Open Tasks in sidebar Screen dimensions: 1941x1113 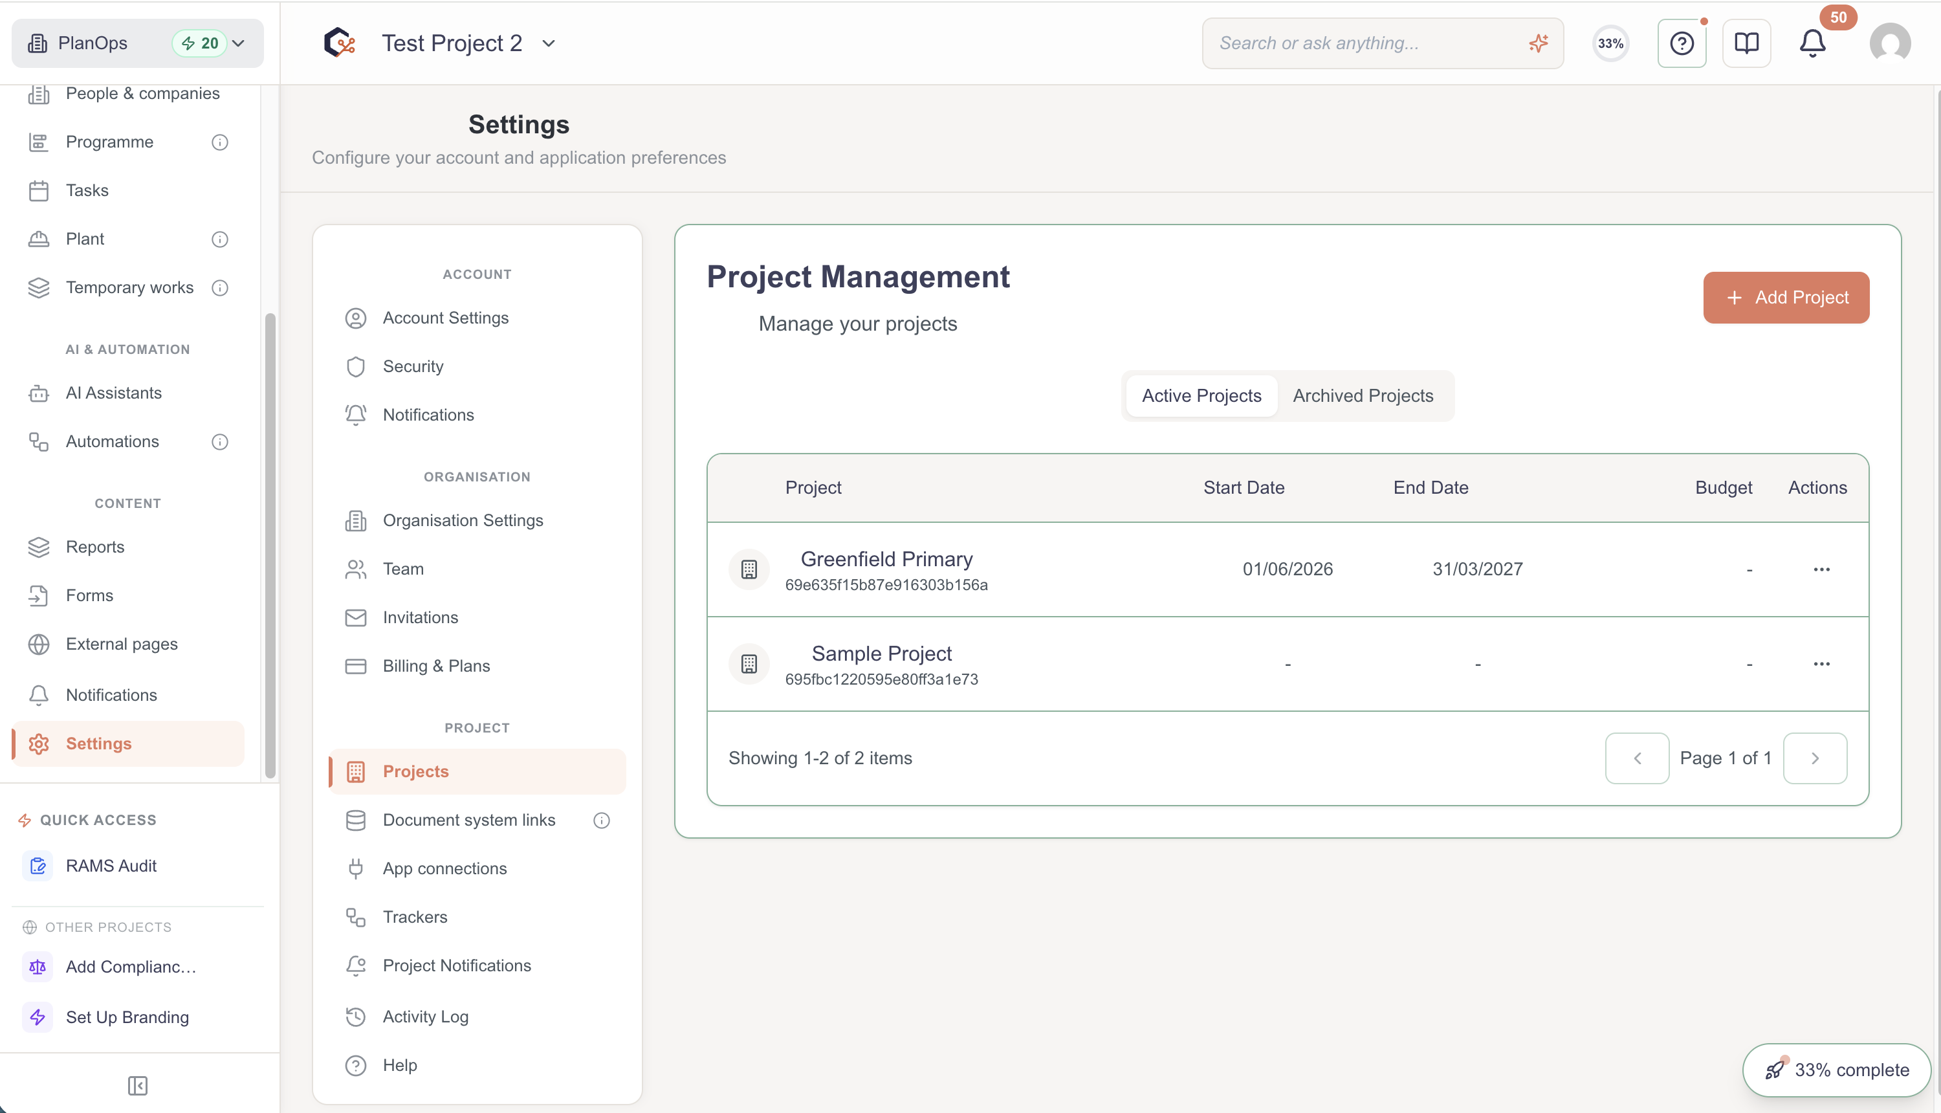(128, 190)
